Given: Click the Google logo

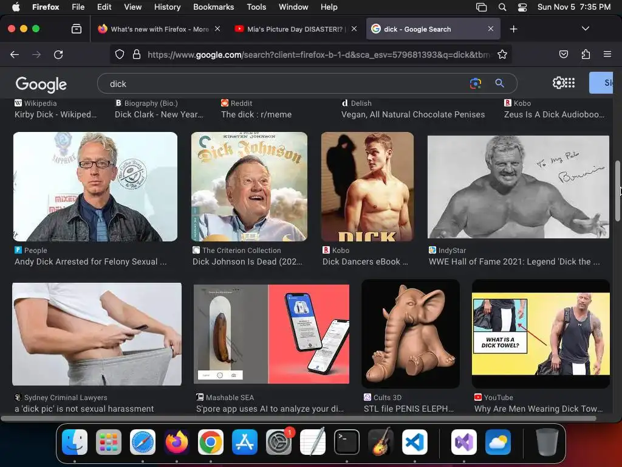Looking at the screenshot, I should (41, 84).
